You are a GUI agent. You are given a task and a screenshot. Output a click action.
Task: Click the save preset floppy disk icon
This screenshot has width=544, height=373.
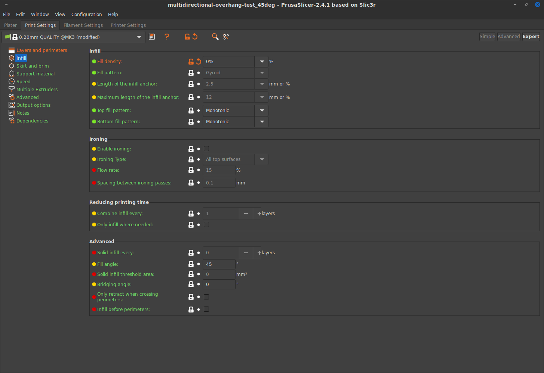(x=152, y=37)
